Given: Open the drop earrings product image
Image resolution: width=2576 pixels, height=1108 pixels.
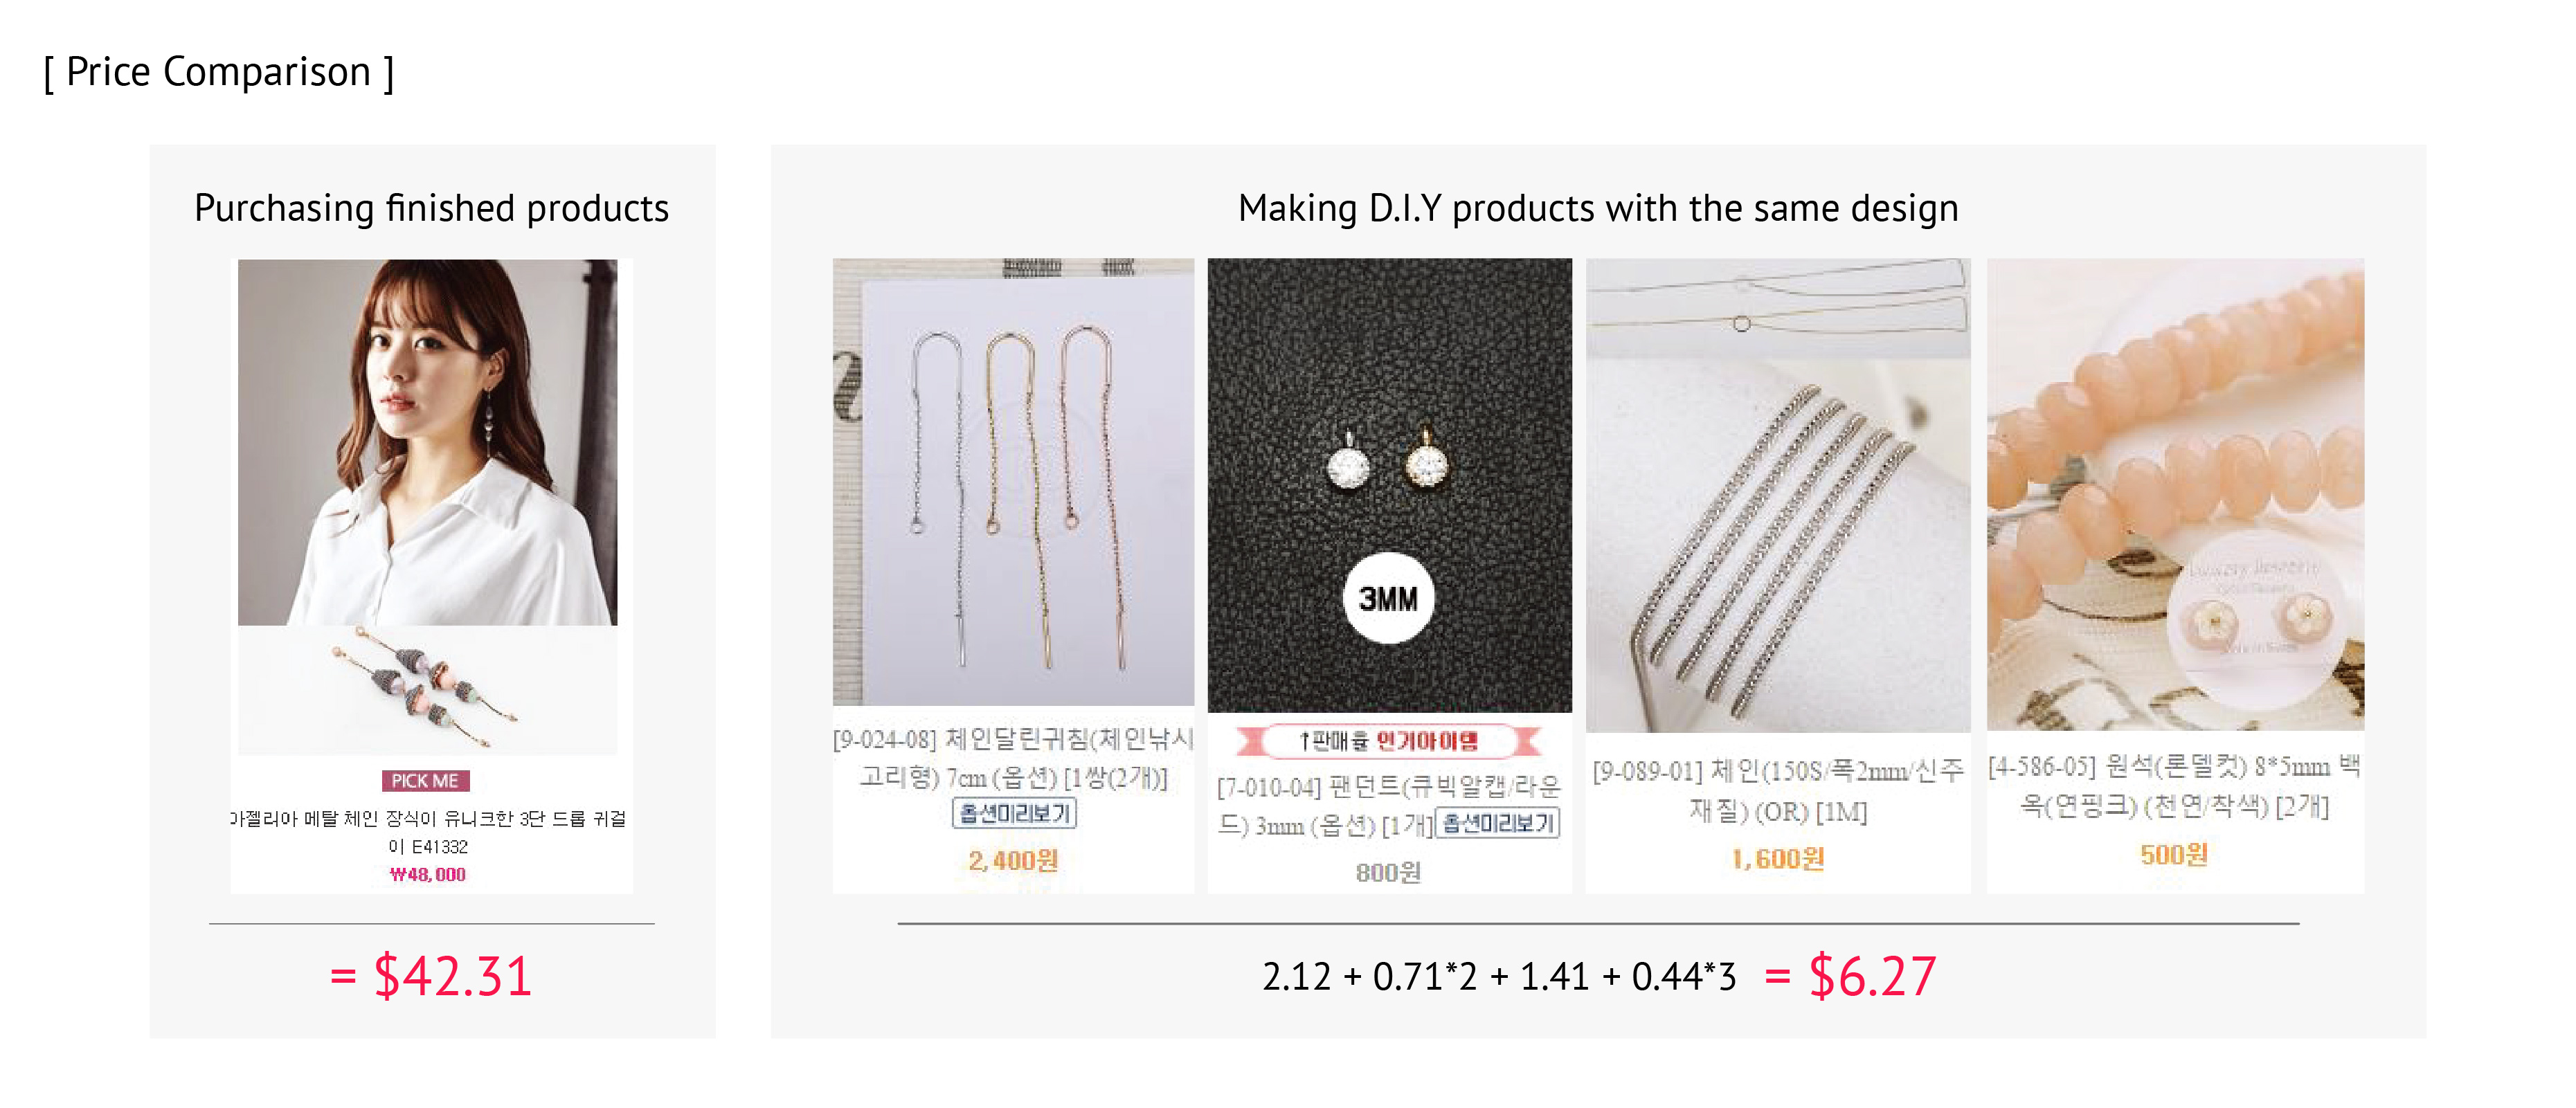Looking at the screenshot, I should 427,690.
